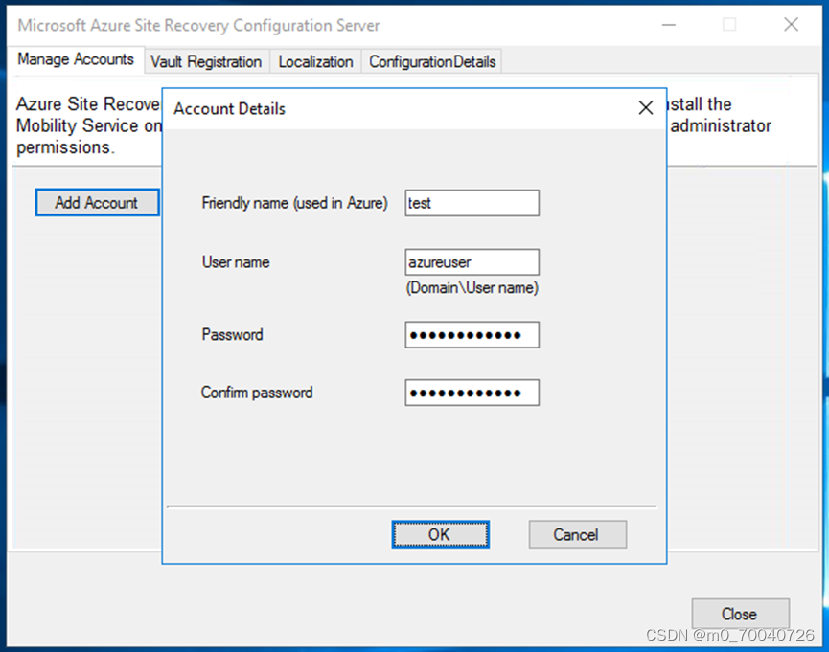
Task: Cancel the Account Details dialog
Action: [577, 534]
